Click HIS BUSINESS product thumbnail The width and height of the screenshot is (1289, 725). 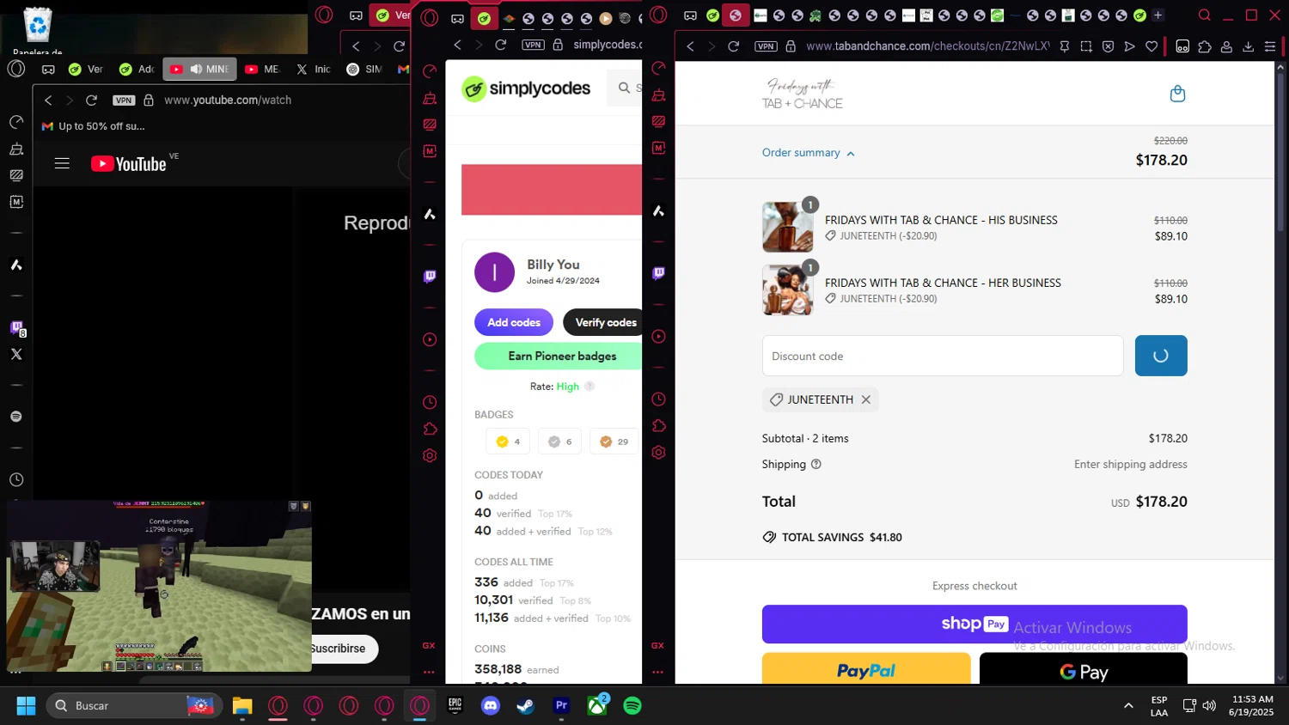[787, 227]
